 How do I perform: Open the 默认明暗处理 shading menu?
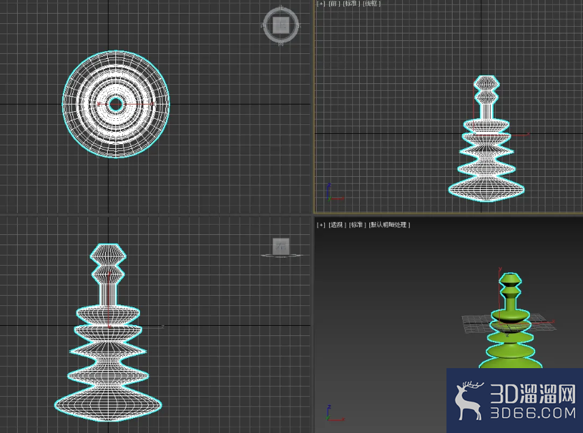pos(389,225)
